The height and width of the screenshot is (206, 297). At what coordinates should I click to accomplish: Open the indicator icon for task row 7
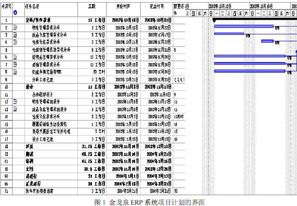(x=15, y=64)
